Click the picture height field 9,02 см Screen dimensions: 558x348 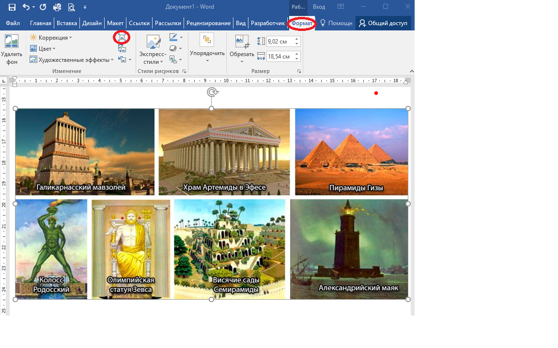point(280,42)
